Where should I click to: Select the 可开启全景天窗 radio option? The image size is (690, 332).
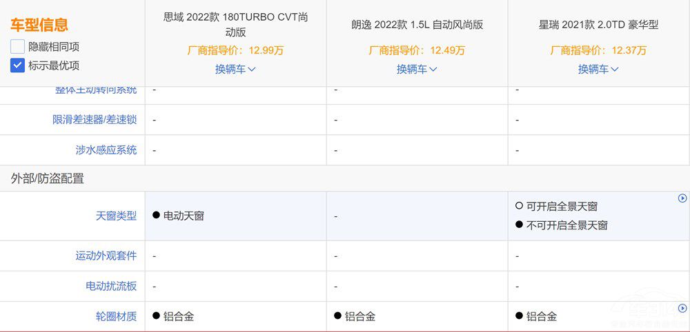point(520,206)
